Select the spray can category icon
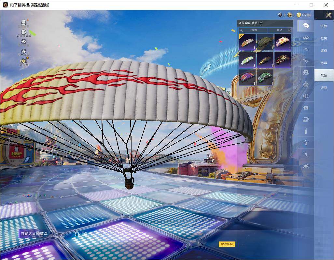The image size is (334, 260). (306, 131)
